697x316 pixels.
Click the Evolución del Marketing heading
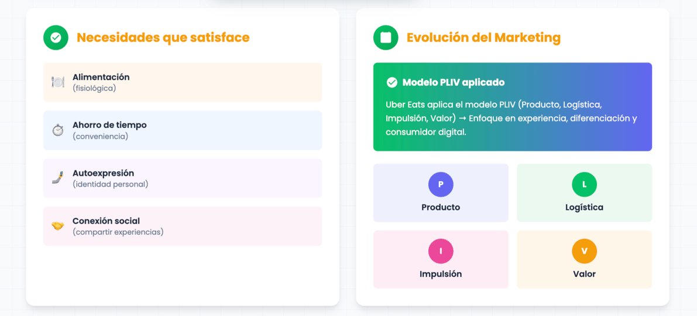coord(483,37)
